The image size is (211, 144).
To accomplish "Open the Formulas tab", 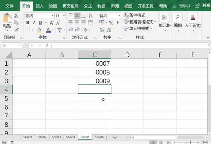I will pyautogui.click(x=88, y=6).
